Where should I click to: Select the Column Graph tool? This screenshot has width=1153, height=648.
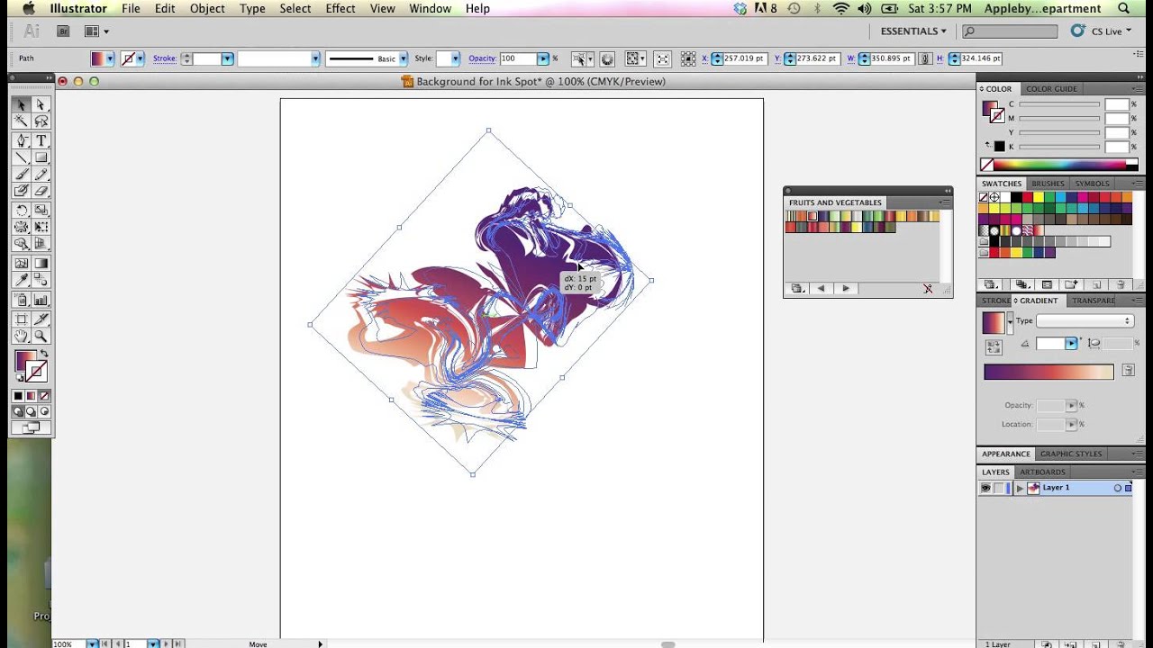pyautogui.click(x=41, y=300)
